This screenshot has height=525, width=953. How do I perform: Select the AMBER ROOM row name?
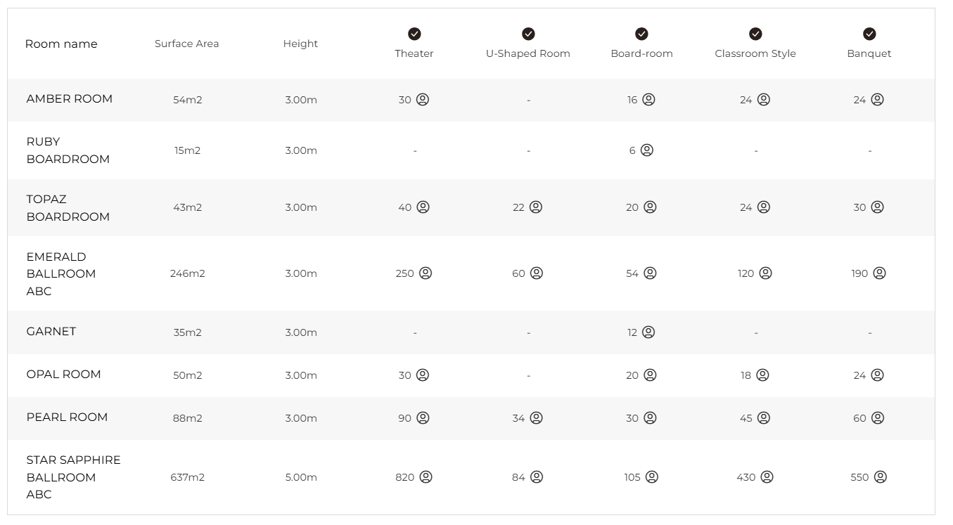pyautogui.click(x=70, y=99)
